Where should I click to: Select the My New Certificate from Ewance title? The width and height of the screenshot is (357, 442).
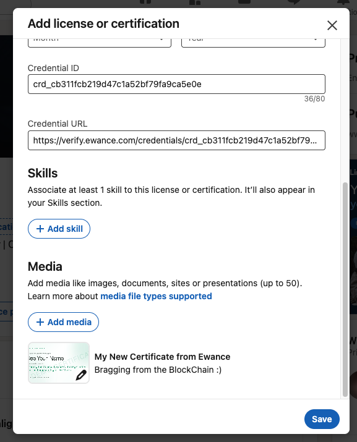click(x=162, y=357)
